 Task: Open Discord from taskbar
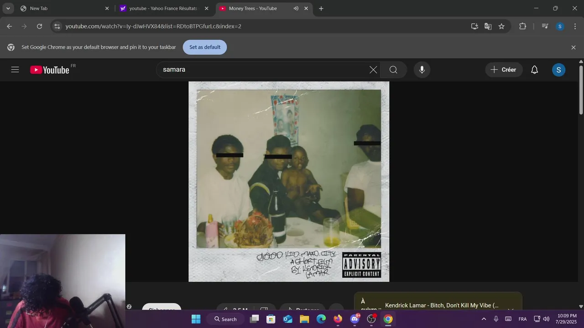pos(355,319)
